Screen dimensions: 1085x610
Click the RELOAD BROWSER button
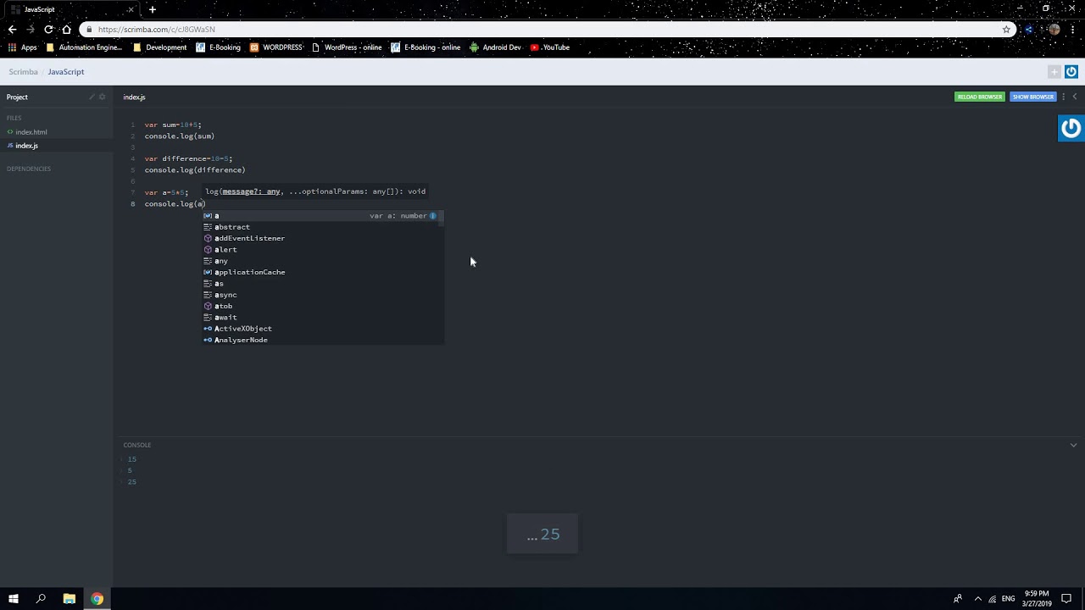click(979, 97)
